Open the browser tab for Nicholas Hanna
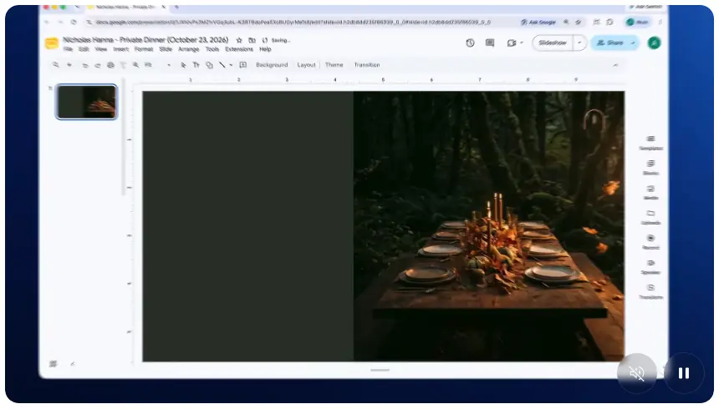 [x=126, y=8]
